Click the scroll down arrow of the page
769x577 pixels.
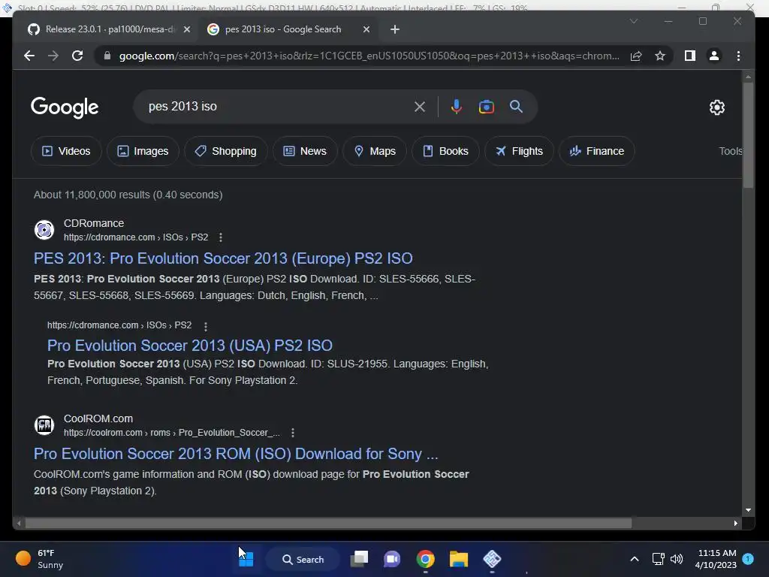748,510
